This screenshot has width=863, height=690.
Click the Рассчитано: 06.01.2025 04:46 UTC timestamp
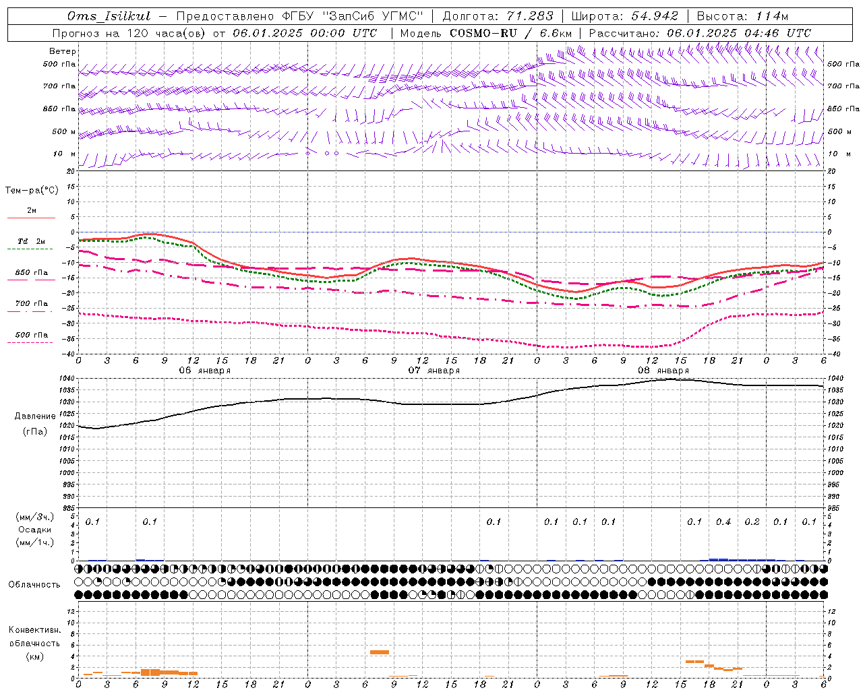pos(700,33)
